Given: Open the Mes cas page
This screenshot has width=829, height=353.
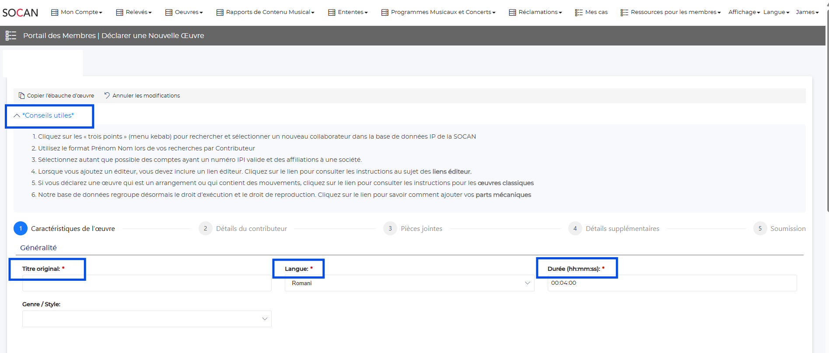Looking at the screenshot, I should (591, 12).
